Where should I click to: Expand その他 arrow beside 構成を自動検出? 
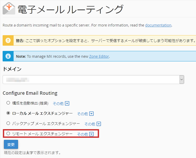[x=67, y=104]
